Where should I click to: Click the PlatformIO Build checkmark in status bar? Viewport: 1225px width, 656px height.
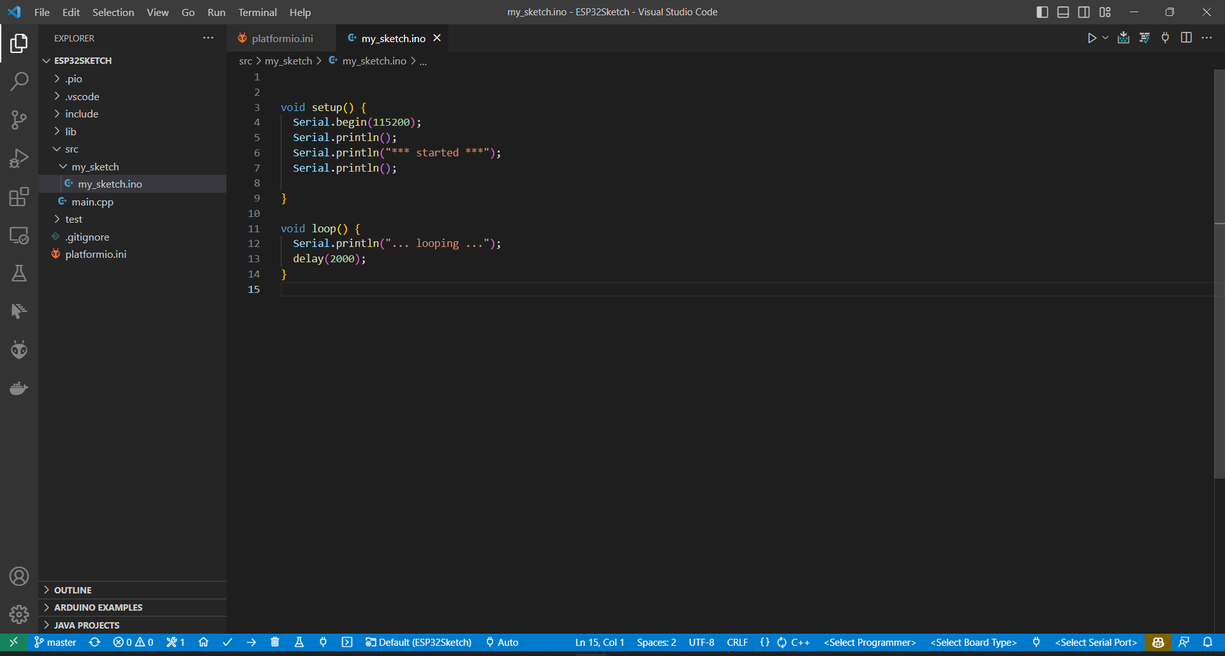click(227, 642)
